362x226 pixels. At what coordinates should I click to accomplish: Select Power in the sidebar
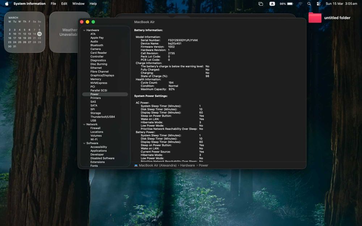click(105, 94)
